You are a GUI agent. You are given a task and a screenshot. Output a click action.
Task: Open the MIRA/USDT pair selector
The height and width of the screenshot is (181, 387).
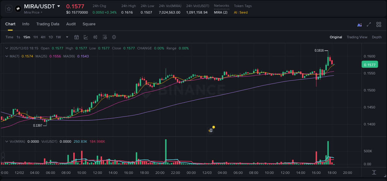click(59, 6)
